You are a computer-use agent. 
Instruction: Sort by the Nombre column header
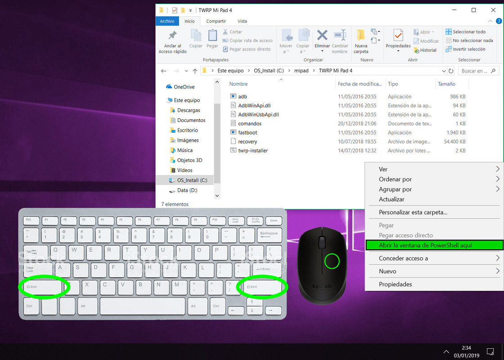(x=238, y=84)
